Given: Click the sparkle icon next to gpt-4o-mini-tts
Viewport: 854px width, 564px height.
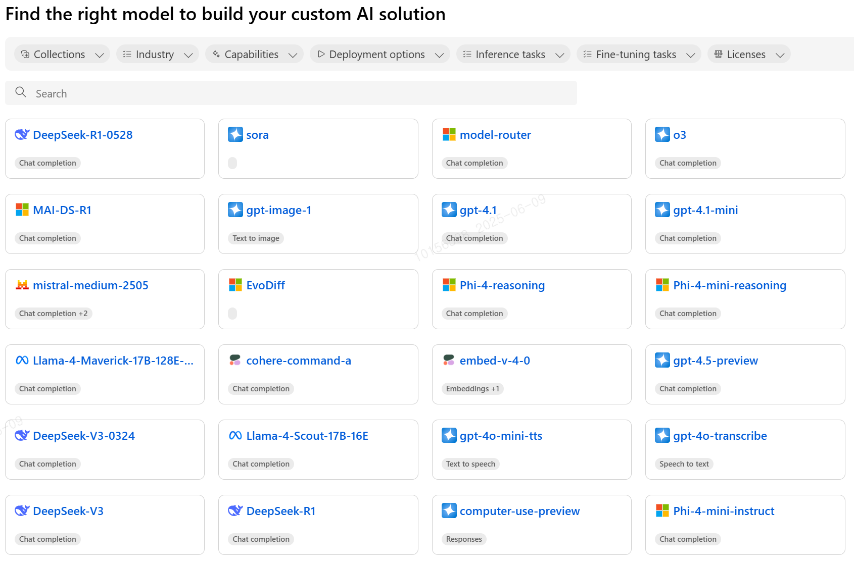Looking at the screenshot, I should click(x=449, y=435).
